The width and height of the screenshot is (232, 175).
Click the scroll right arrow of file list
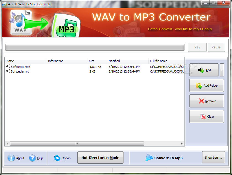click(x=182, y=143)
